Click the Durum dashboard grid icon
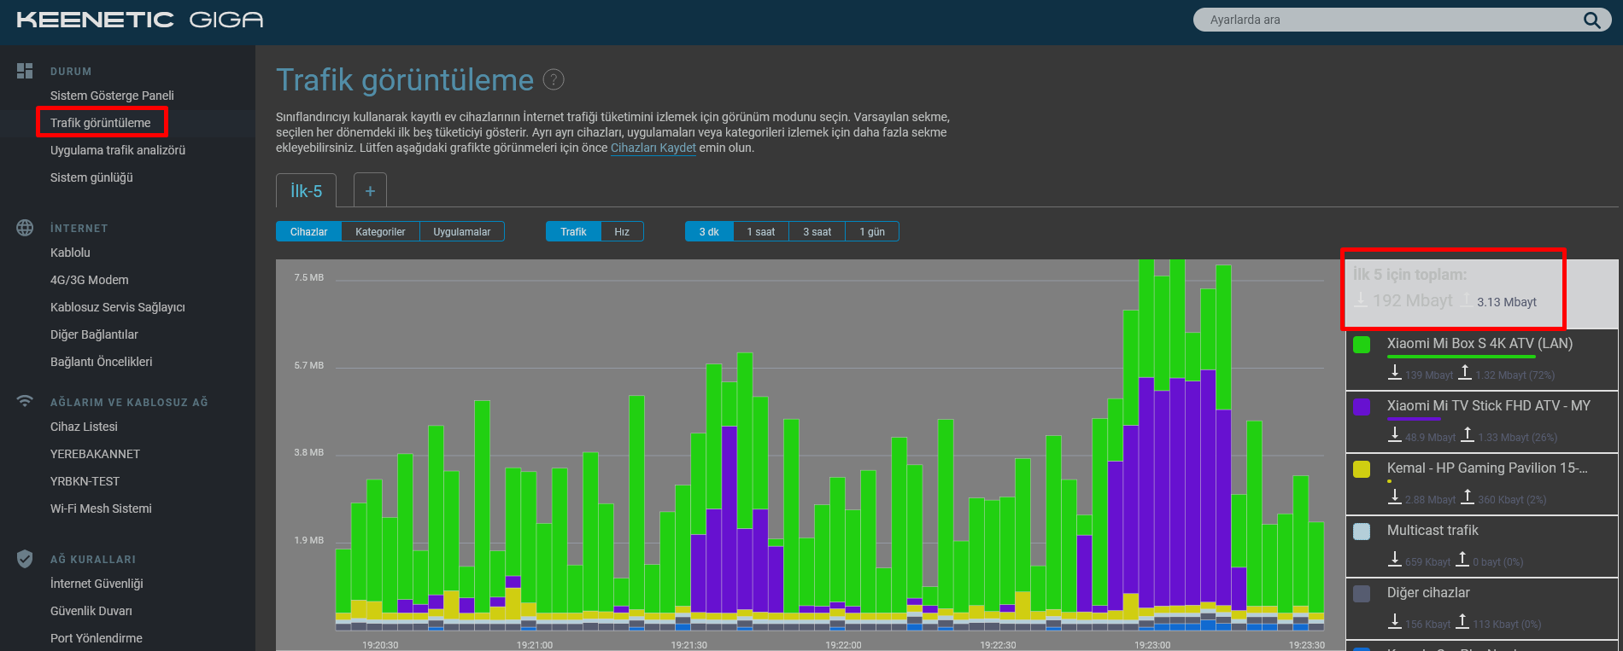1623x651 pixels. pyautogui.click(x=25, y=71)
